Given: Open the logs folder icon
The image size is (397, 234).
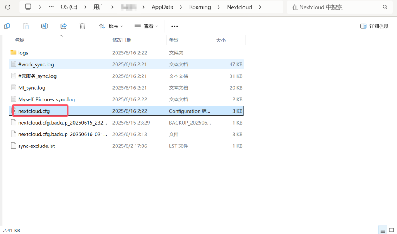Looking at the screenshot, I should click(x=14, y=52).
